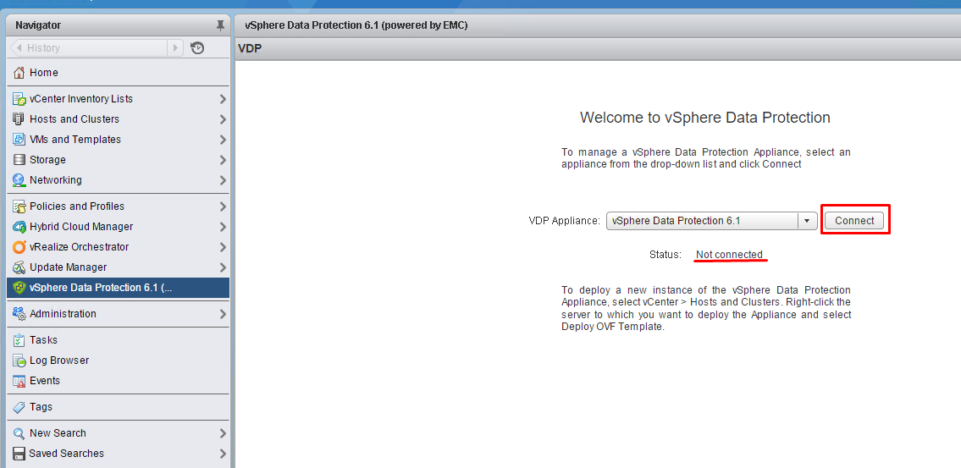Open Home in Navigator
Screen dimensions: 961x468
click(x=119, y=72)
